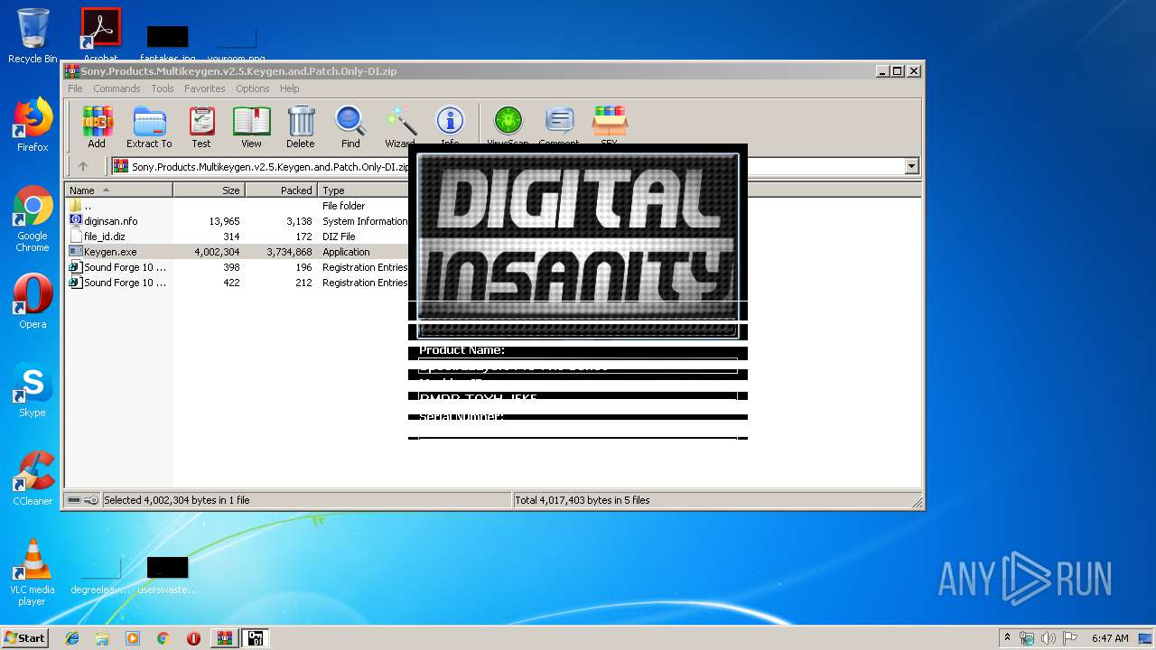Select diginsan.nfo file row
This screenshot has height=650, width=1156.
pyautogui.click(x=237, y=221)
